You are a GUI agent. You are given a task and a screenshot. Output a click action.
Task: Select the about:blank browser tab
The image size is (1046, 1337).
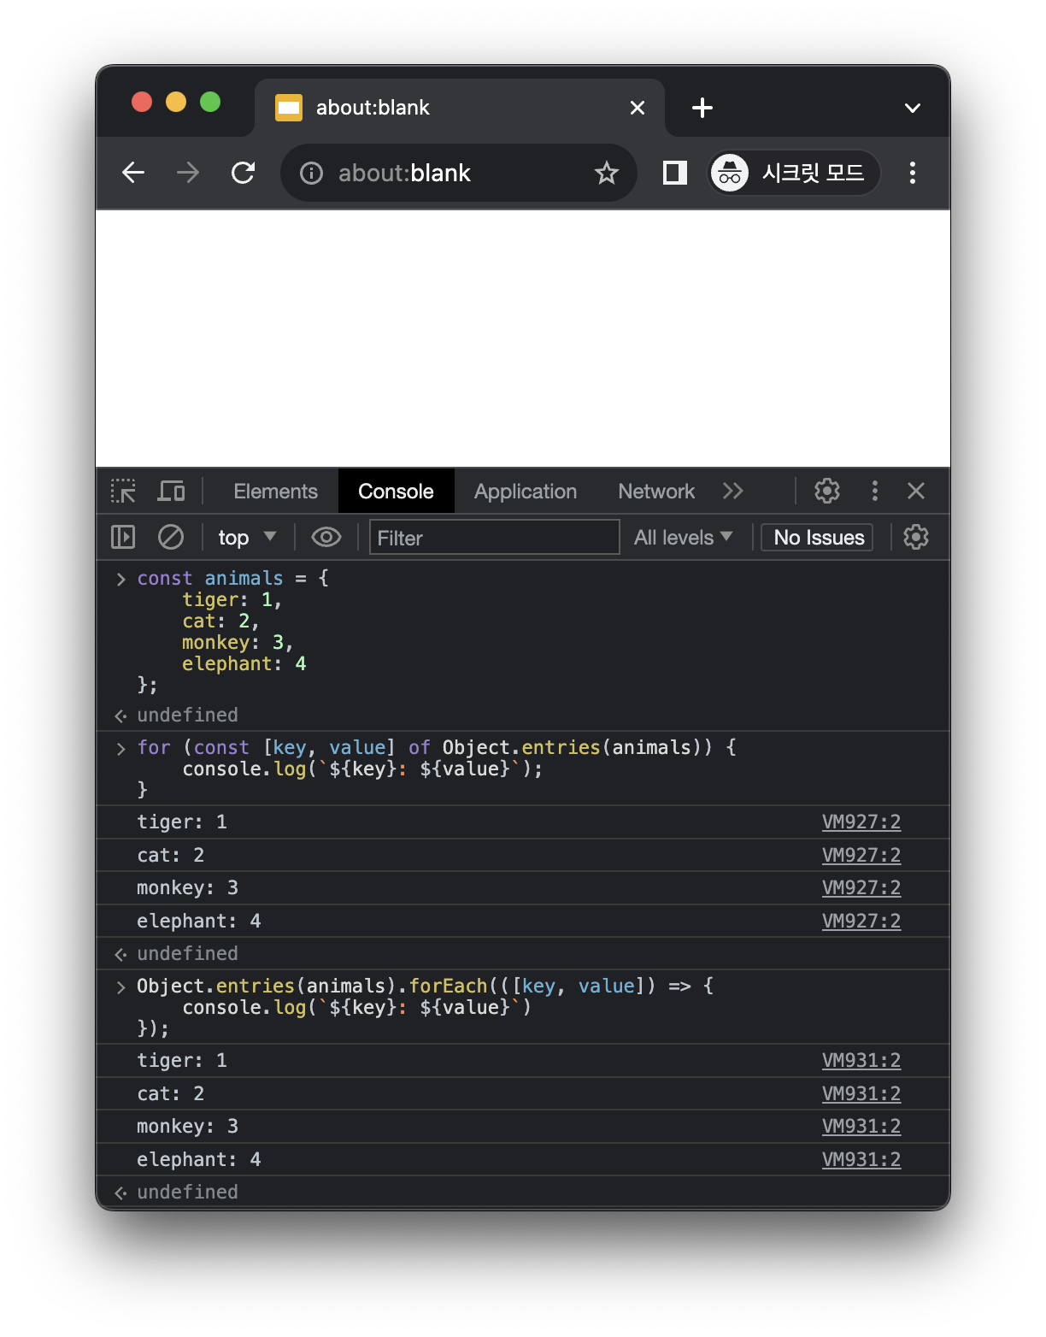[460, 108]
